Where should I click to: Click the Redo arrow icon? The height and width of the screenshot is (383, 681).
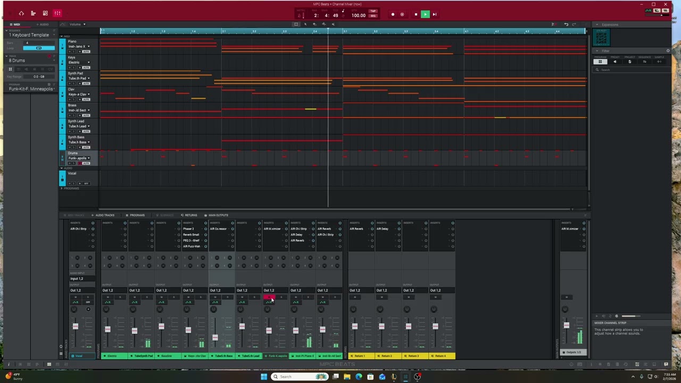(x=574, y=24)
